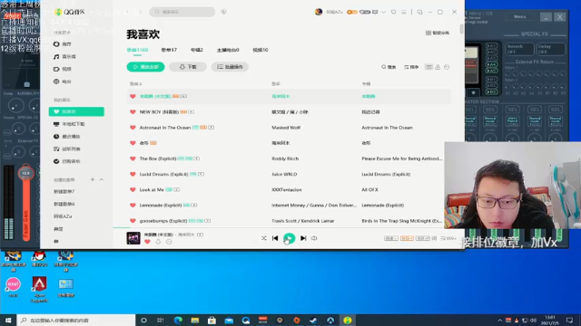Switch to recently added clock view icon
Viewport: 581px width, 326px height.
pos(447,67)
